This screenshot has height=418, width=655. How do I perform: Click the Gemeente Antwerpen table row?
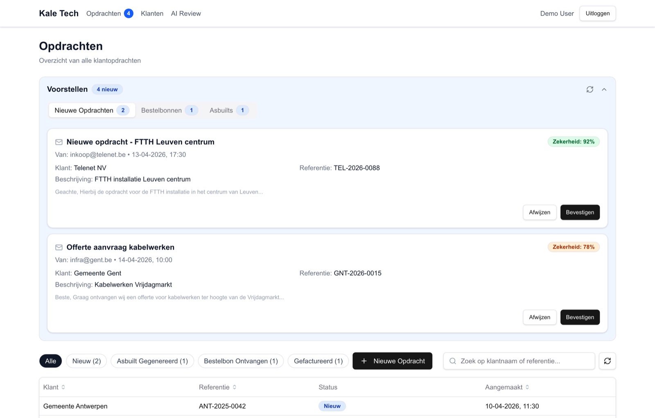pyautogui.click(x=327, y=406)
